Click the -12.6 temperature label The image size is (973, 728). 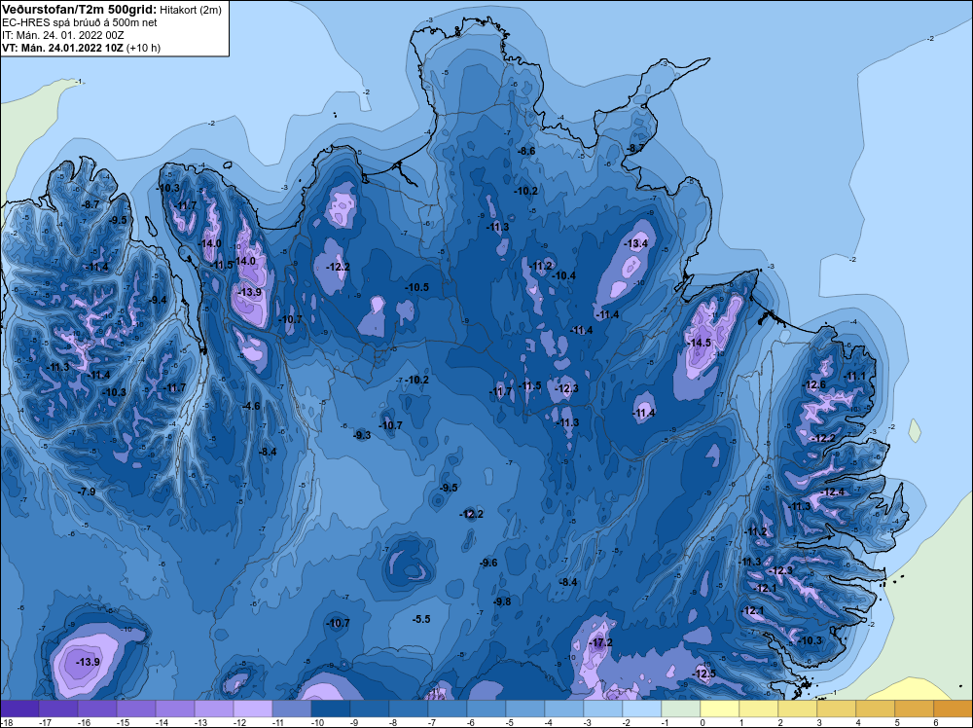tap(814, 384)
